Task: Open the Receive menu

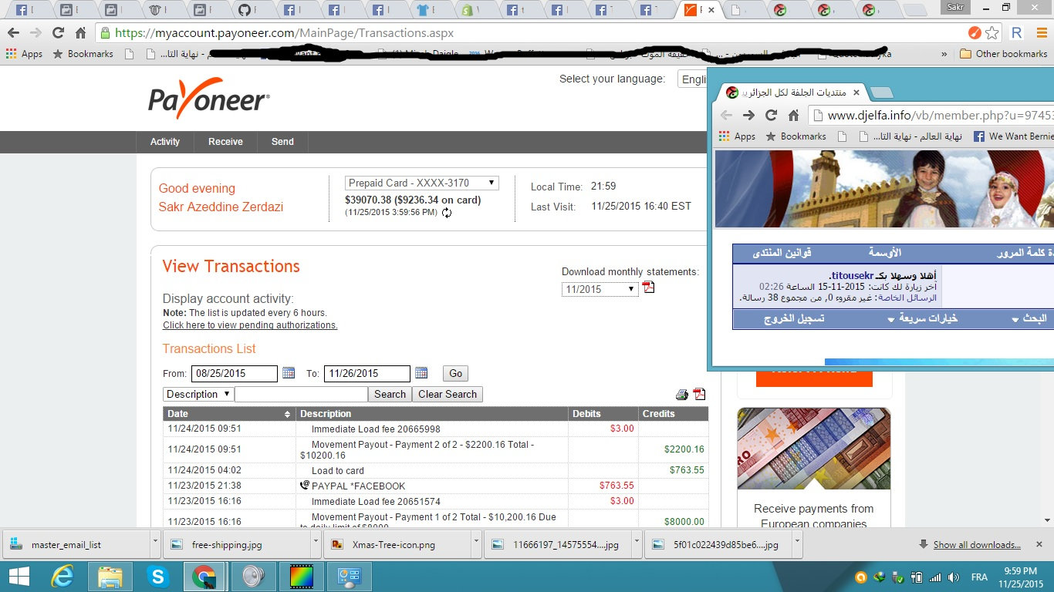Action: click(x=225, y=142)
